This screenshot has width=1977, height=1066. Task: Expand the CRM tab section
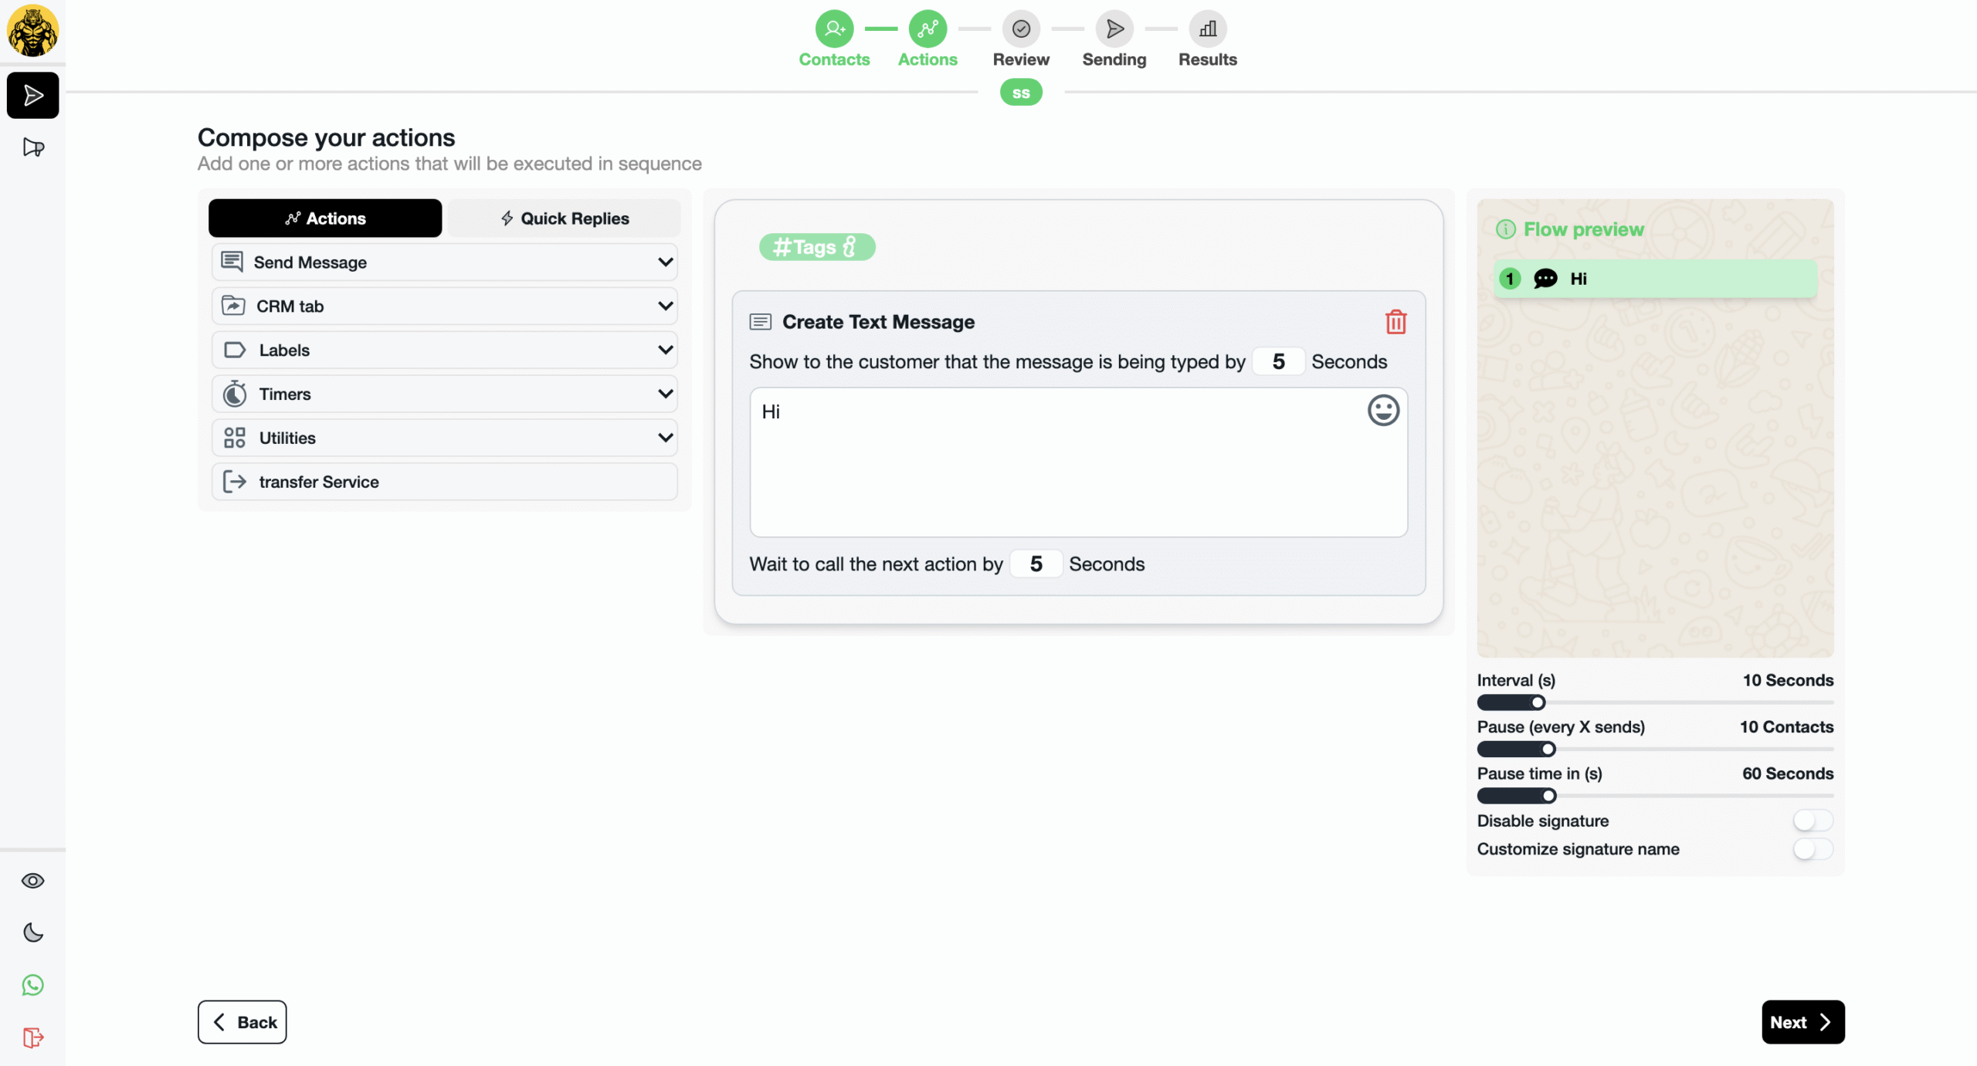coord(444,306)
